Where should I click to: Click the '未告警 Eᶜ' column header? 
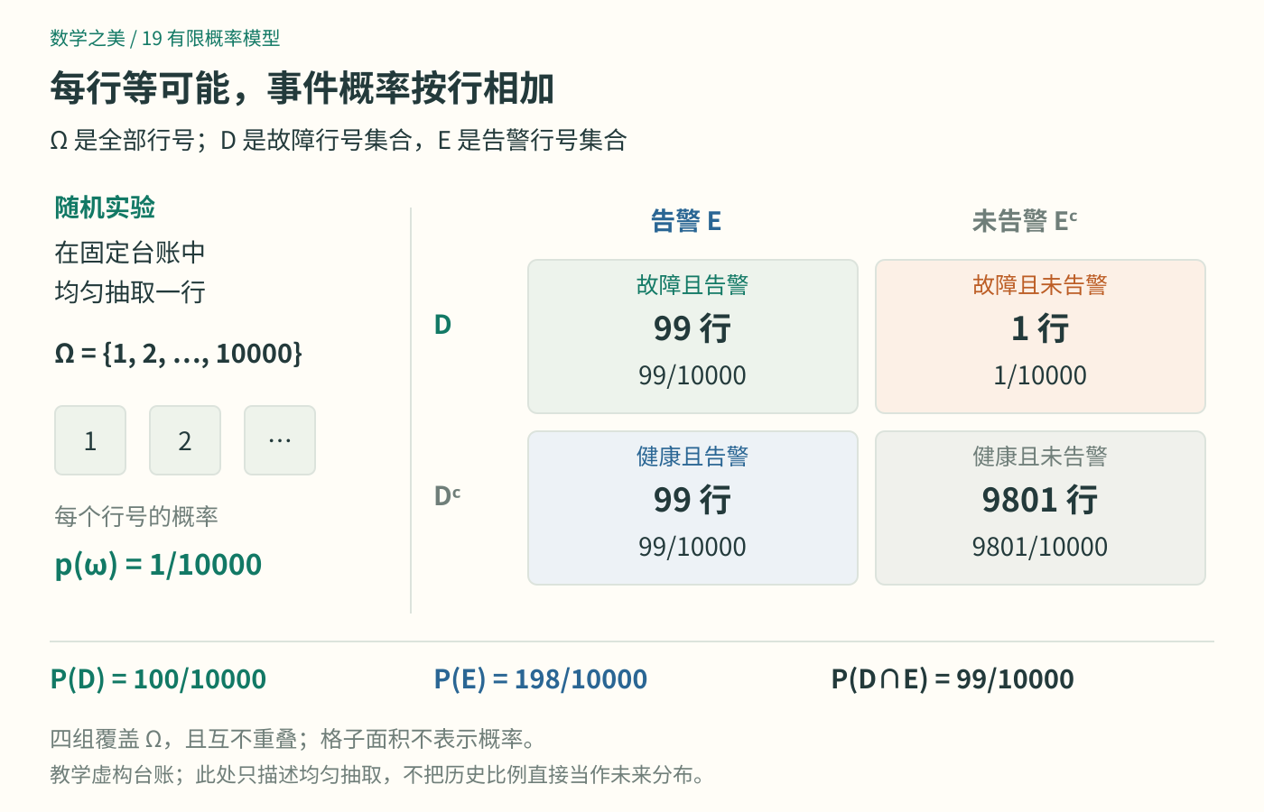click(x=1025, y=221)
